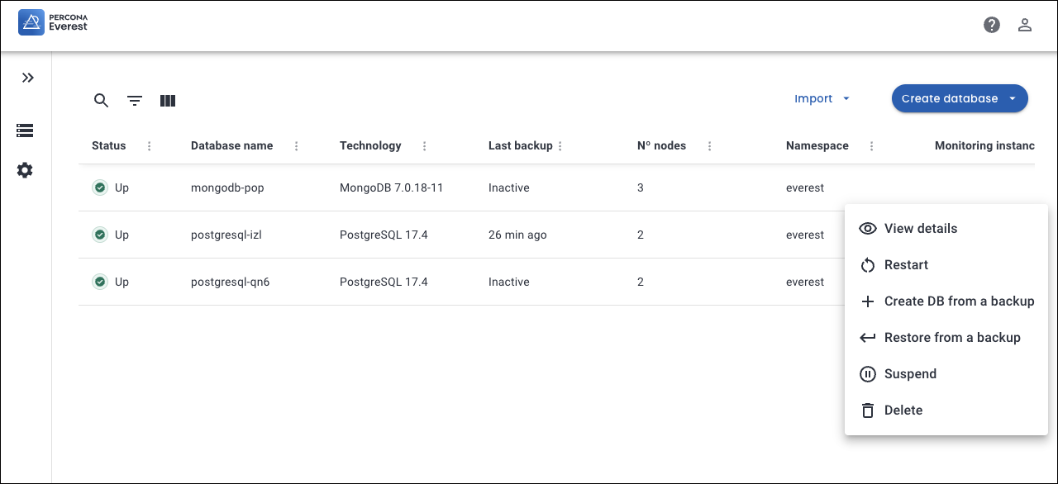The image size is (1058, 484).
Task: Open Status column options menu
Action: [150, 146]
